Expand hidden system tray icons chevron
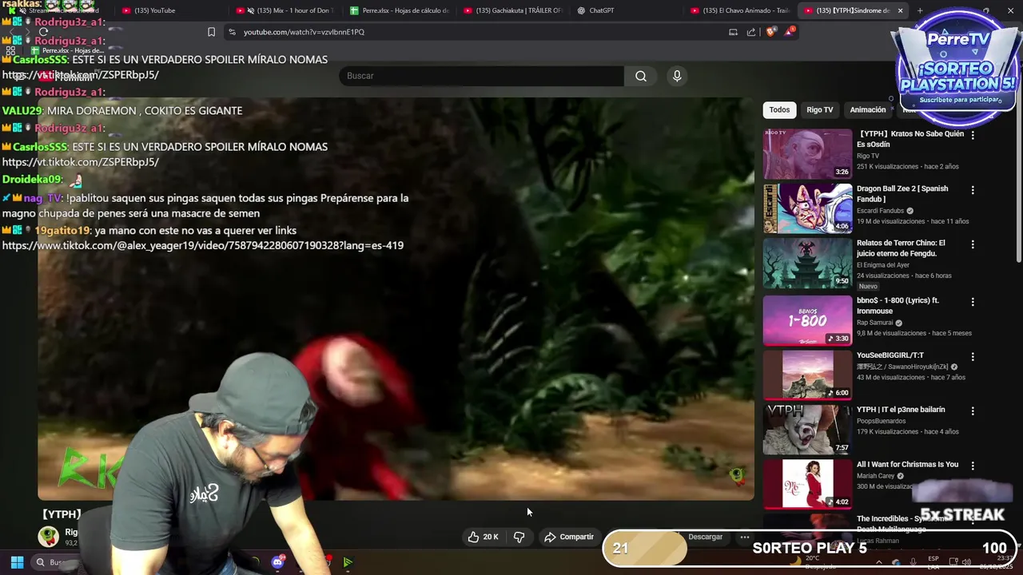 tap(878, 561)
